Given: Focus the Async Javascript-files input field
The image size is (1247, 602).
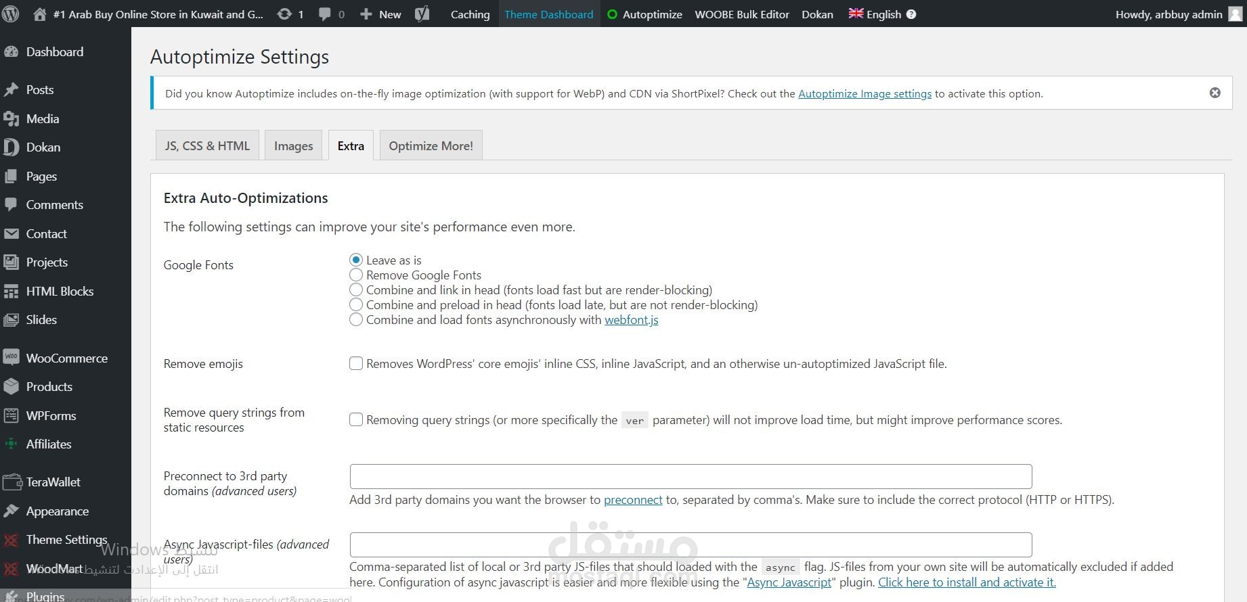Looking at the screenshot, I should click(691, 545).
